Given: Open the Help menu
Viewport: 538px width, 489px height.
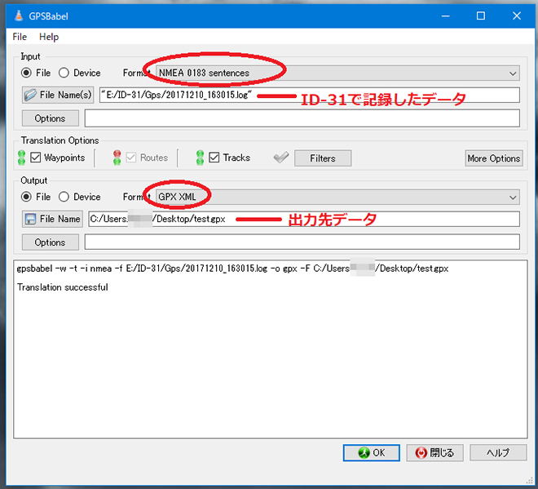Looking at the screenshot, I should (x=49, y=37).
